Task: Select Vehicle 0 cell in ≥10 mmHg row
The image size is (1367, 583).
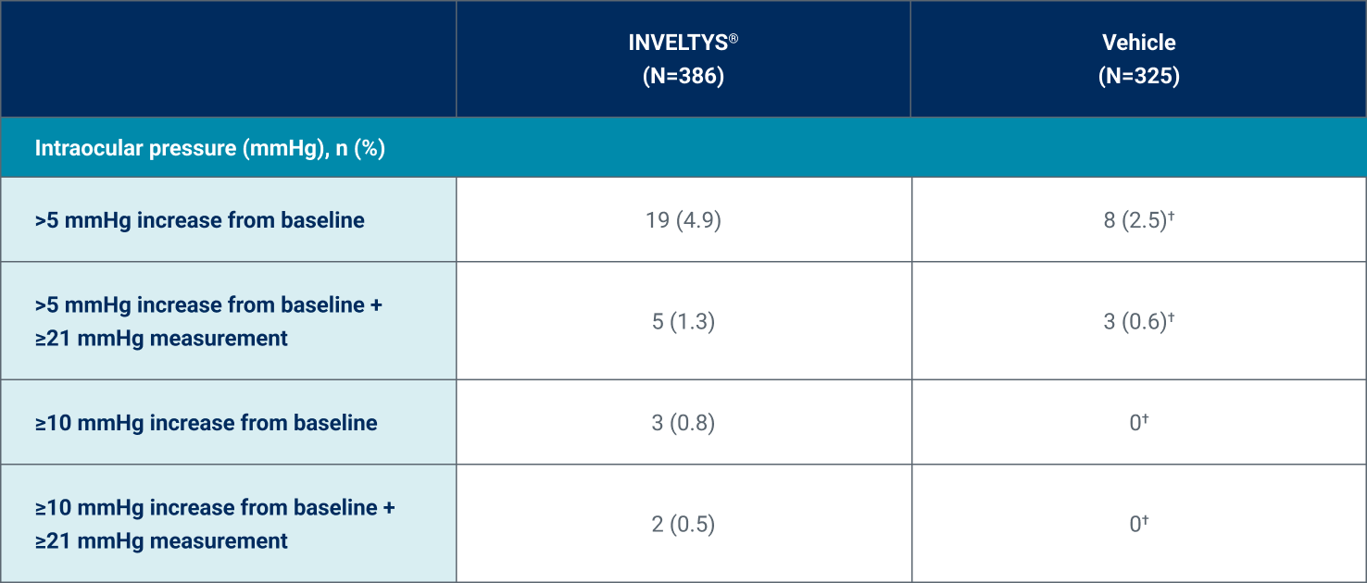Action: [1139, 423]
